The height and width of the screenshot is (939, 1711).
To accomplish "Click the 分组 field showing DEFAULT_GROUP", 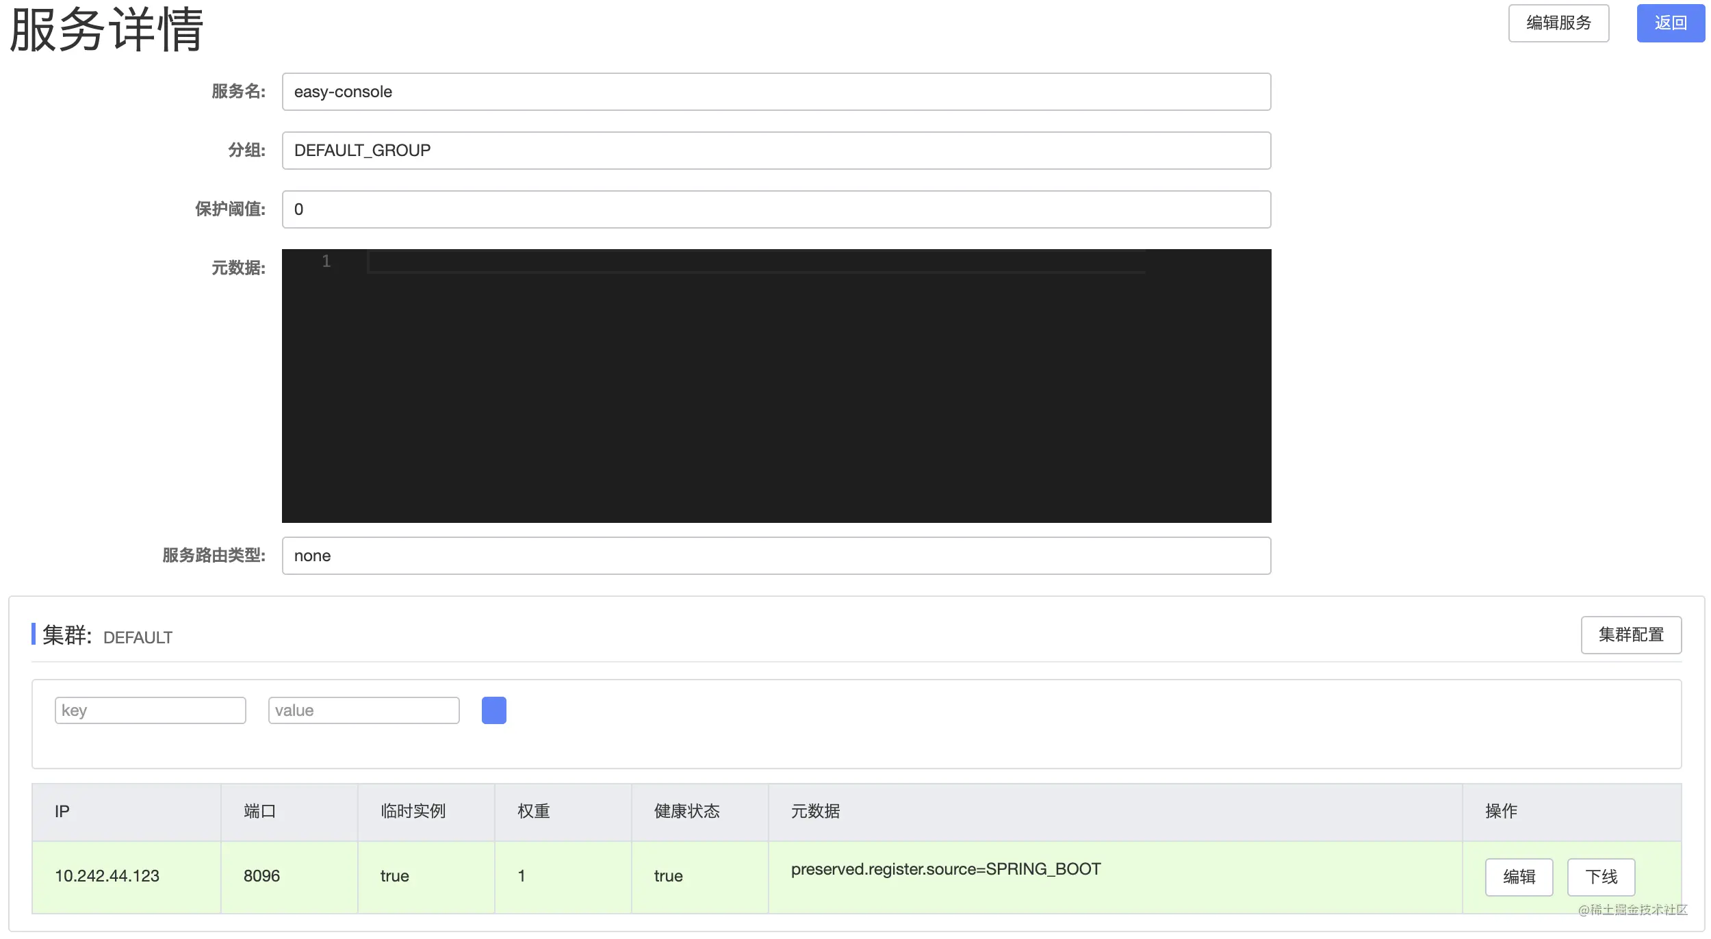I will click(775, 151).
